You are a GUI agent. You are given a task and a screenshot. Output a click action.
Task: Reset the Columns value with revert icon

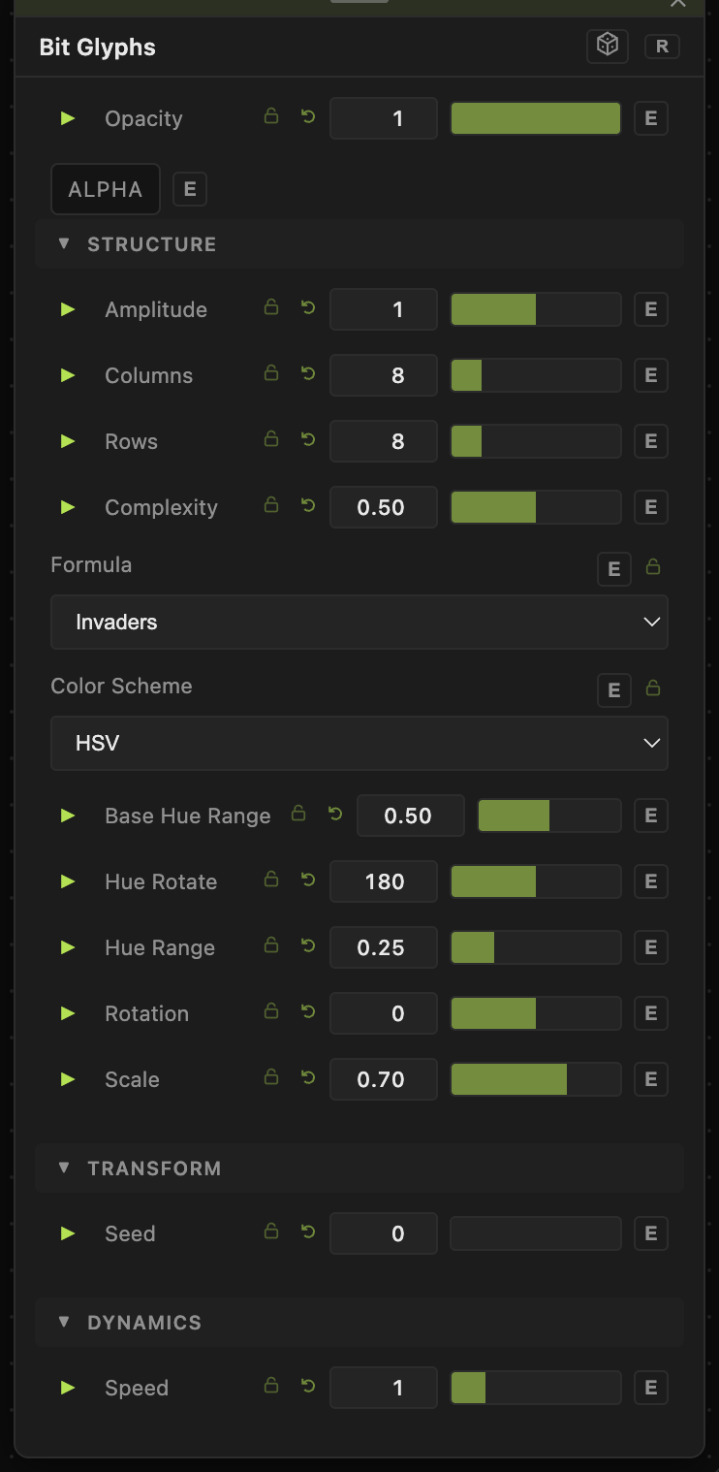pos(308,373)
